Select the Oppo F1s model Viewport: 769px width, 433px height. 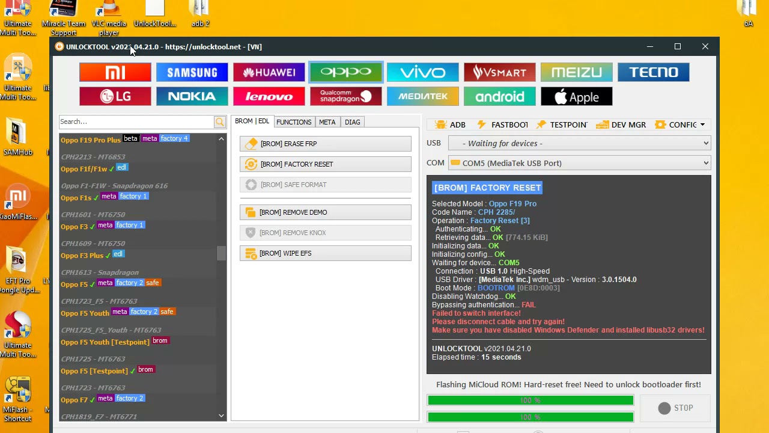click(76, 198)
